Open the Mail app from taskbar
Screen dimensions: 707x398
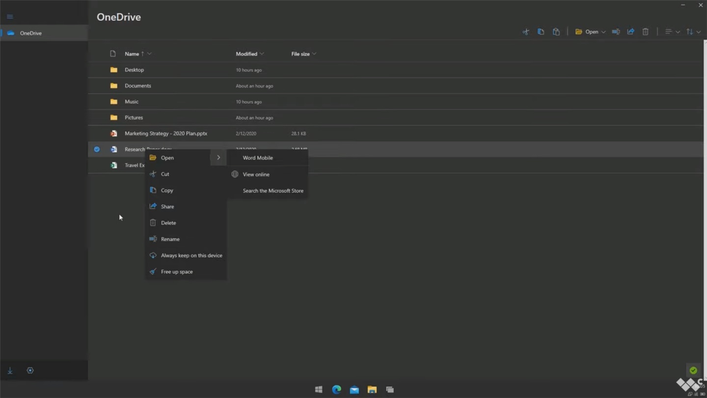(354, 390)
